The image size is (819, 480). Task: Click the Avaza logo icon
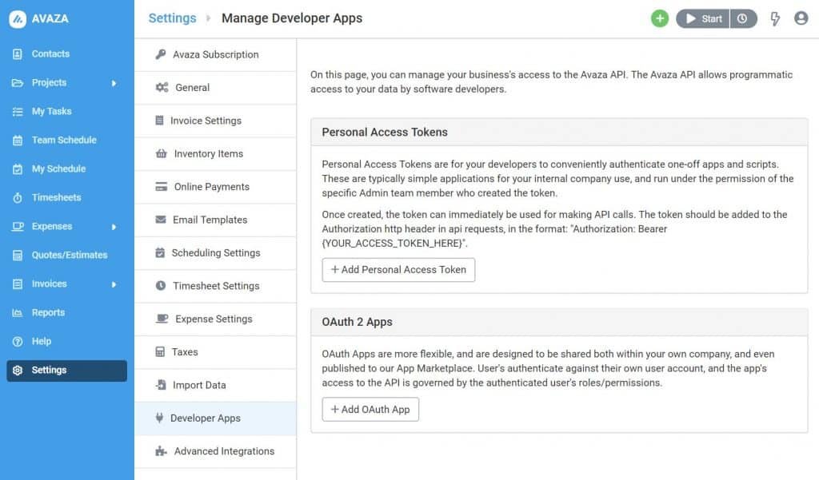pyautogui.click(x=18, y=19)
